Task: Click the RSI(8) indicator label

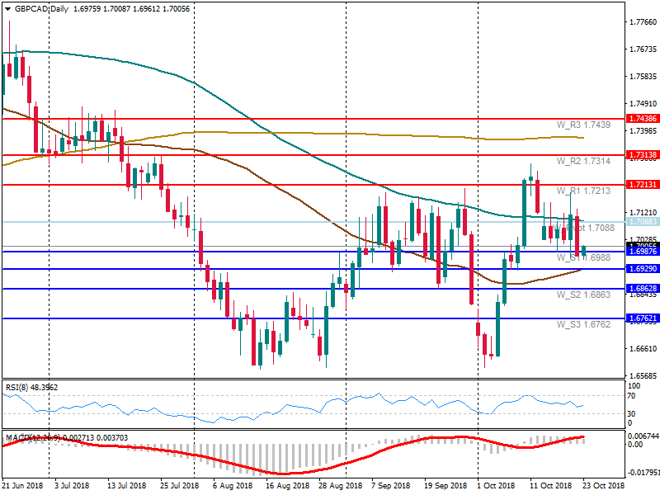Action: (31, 387)
